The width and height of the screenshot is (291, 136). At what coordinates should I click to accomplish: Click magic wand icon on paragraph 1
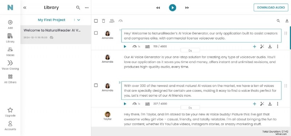pos(262,47)
